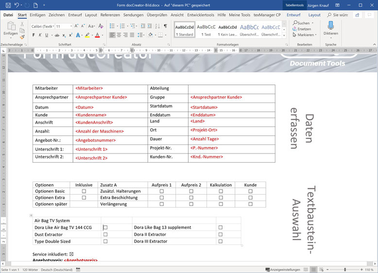
Task: Switch to the Einfügen tab
Action: coord(37,15)
